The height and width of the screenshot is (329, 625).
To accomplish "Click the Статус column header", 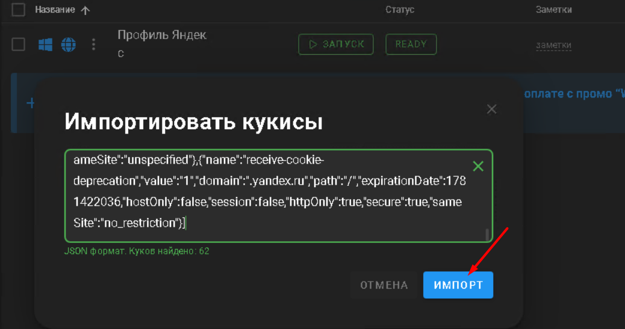I will pyautogui.click(x=400, y=10).
